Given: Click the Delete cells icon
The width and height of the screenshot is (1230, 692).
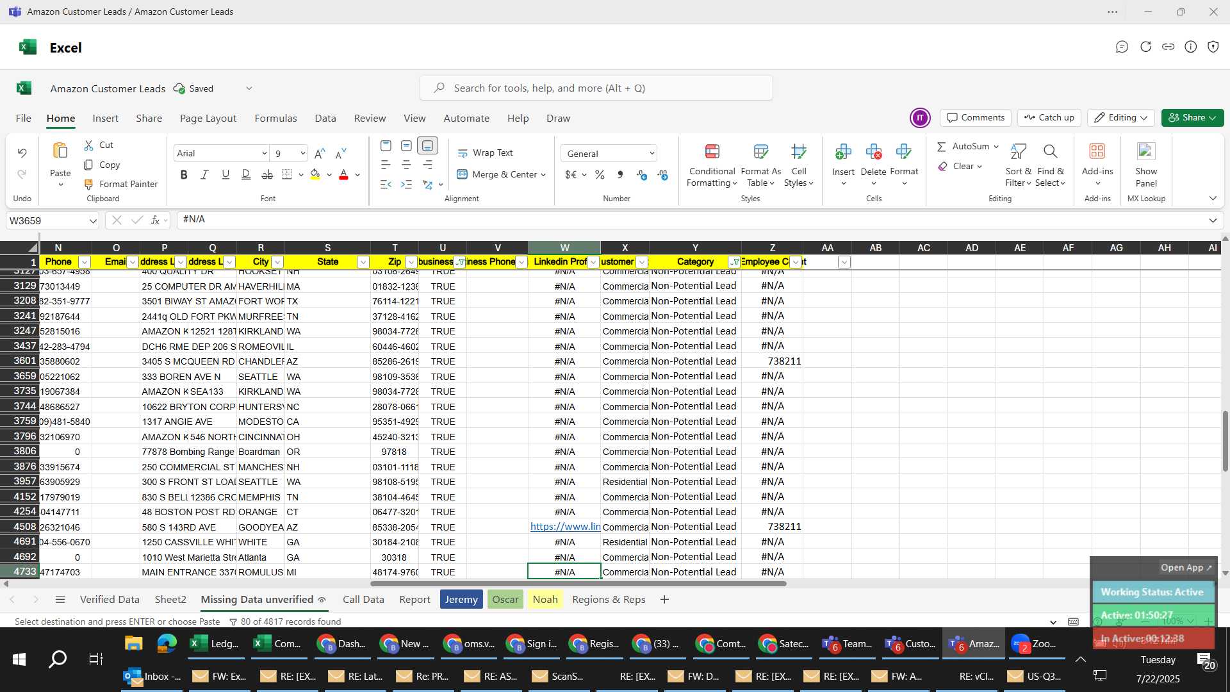Looking at the screenshot, I should tap(873, 152).
